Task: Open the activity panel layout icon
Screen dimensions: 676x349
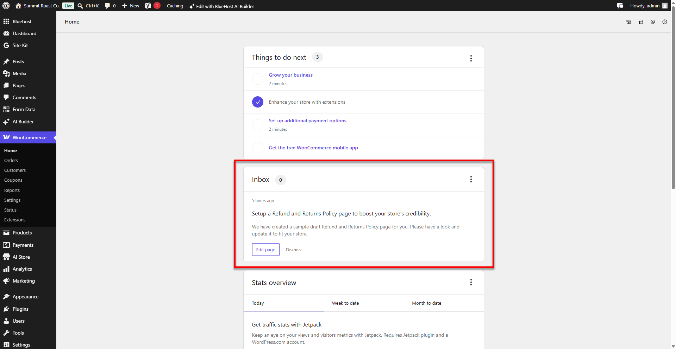Action: click(x=641, y=22)
